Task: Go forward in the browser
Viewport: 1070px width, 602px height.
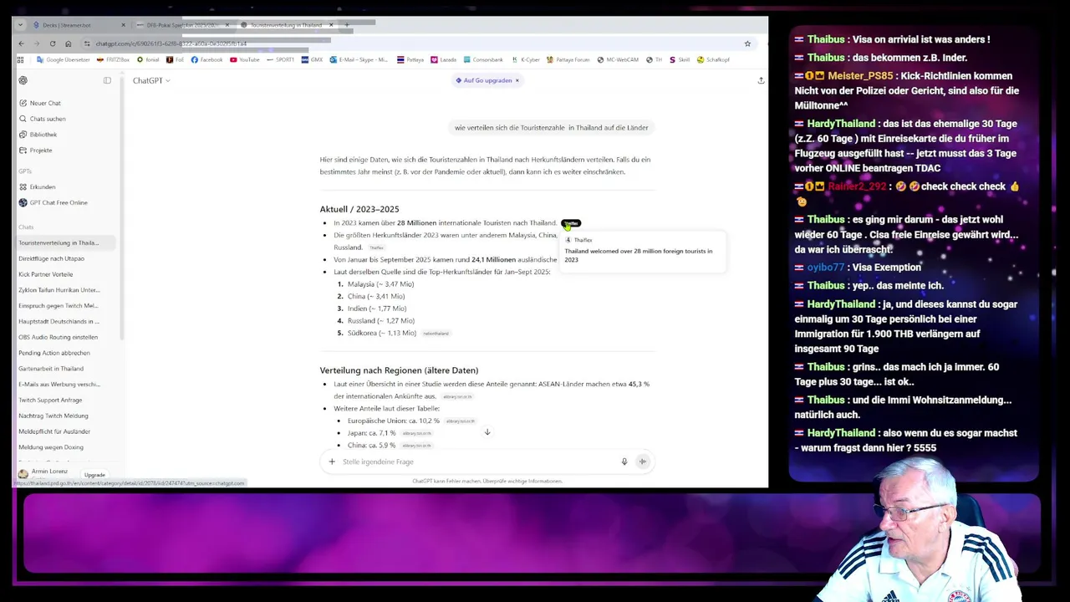Action: coord(37,43)
